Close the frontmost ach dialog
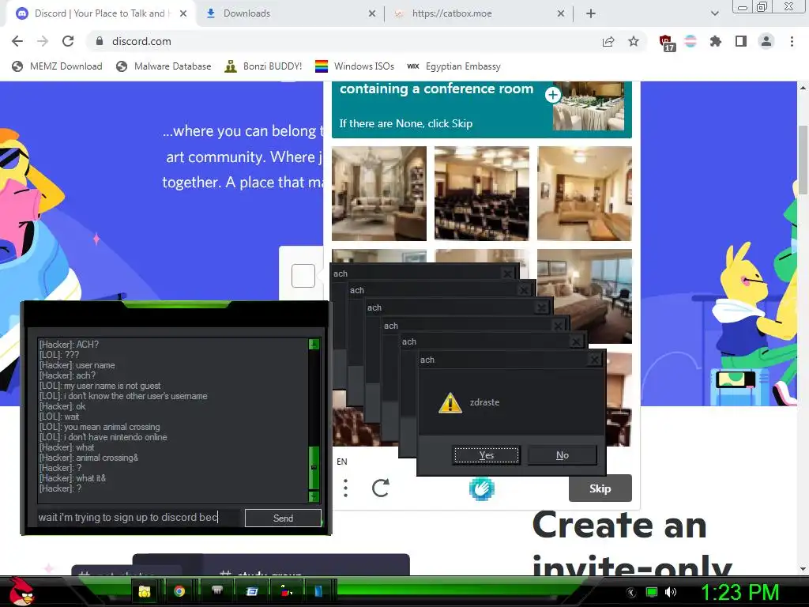 (x=594, y=360)
